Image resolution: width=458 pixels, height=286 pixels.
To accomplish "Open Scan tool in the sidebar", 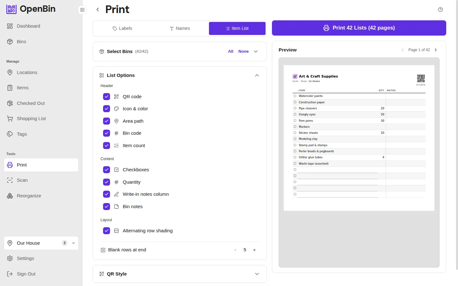I will 41,180.
